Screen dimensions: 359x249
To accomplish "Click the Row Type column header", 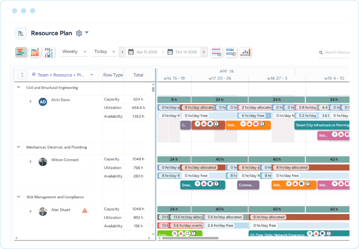I will [113, 75].
